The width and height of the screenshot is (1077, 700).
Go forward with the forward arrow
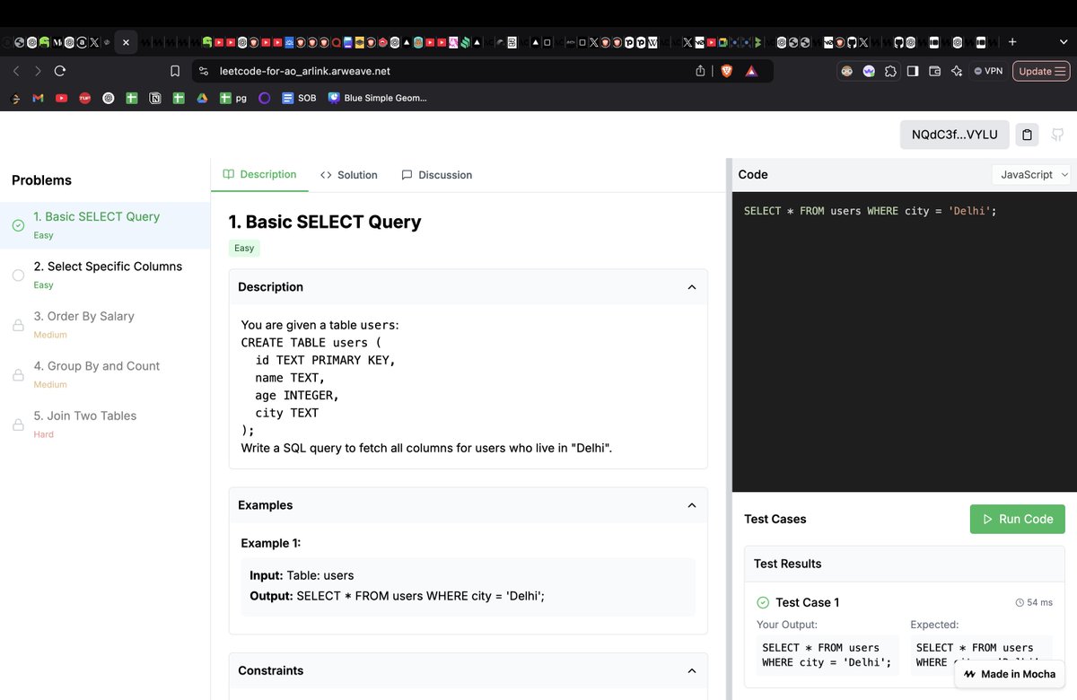pyautogui.click(x=38, y=71)
